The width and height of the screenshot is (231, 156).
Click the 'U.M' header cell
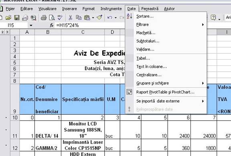pyautogui.click(x=112, y=99)
